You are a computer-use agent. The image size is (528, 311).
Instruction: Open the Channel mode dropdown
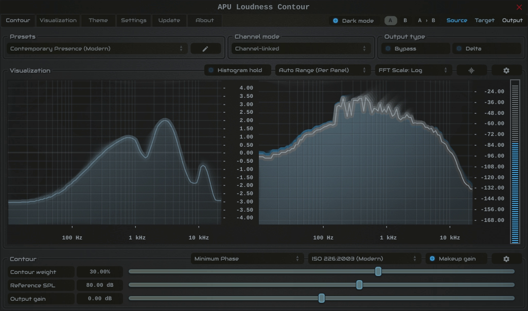(301, 48)
